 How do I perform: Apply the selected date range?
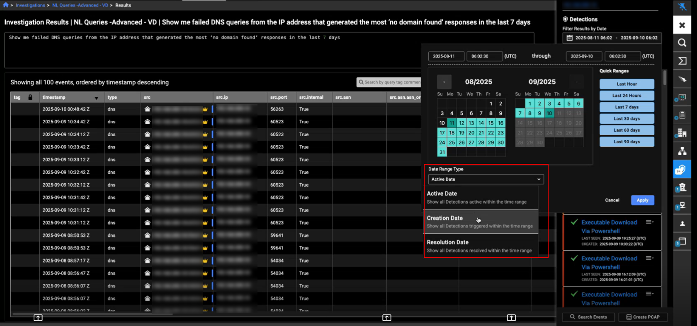pyautogui.click(x=642, y=200)
